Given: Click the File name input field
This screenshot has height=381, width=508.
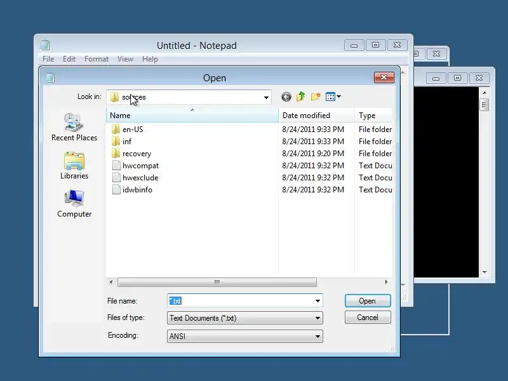Looking at the screenshot, I should [240, 300].
